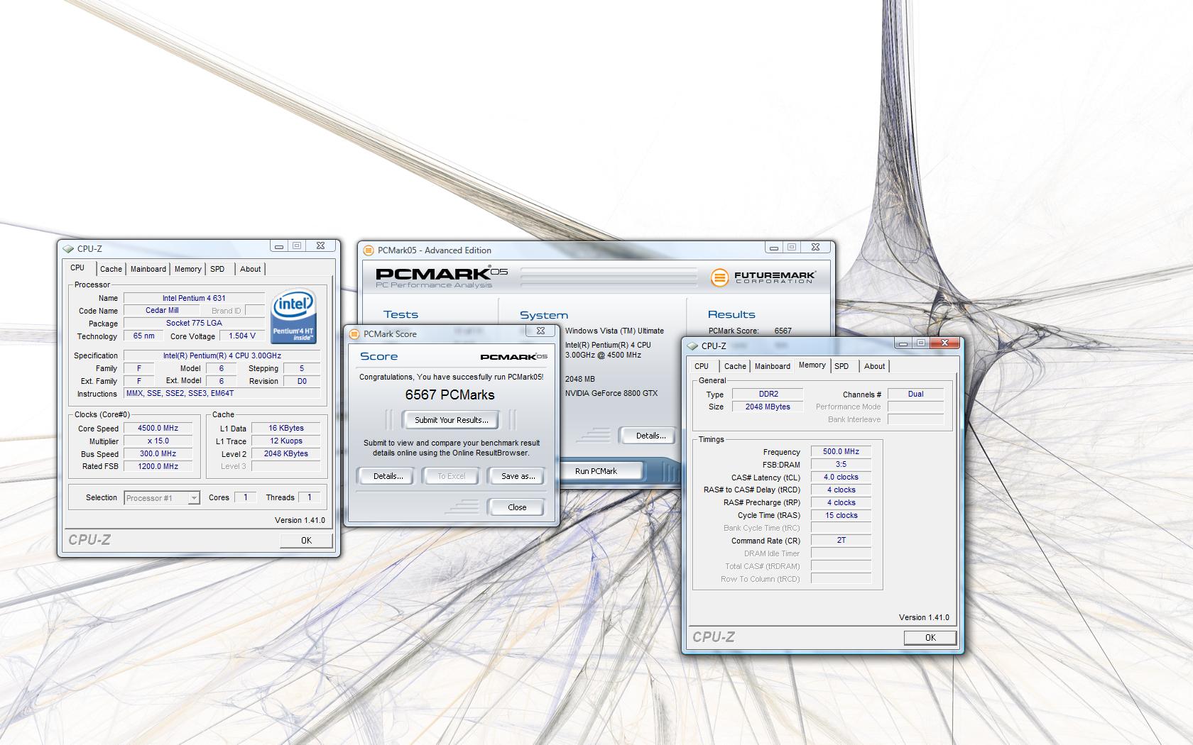
Task: Minimize the Memory CPU-Z window
Action: point(903,343)
